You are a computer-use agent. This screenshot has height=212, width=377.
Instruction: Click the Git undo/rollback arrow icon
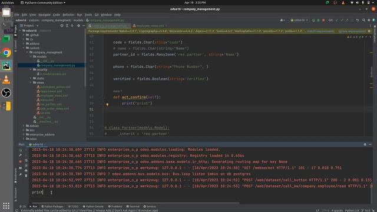(358, 20)
